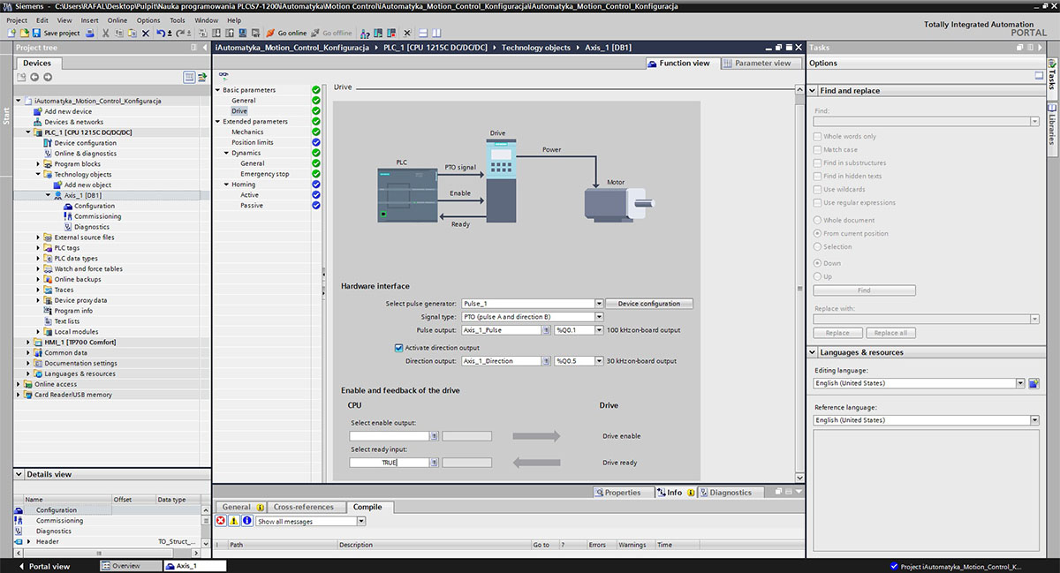Open the Online menu
This screenshot has width=1060, height=573.
click(117, 20)
